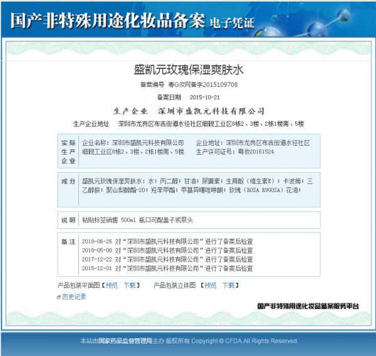Click the 预览 link for 产品包装立体图

click(x=211, y=285)
